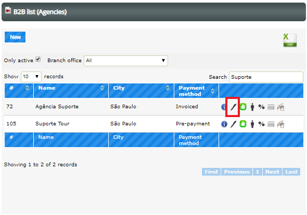
Task: Click the person icon for Agência Suporte
Action: (x=252, y=107)
